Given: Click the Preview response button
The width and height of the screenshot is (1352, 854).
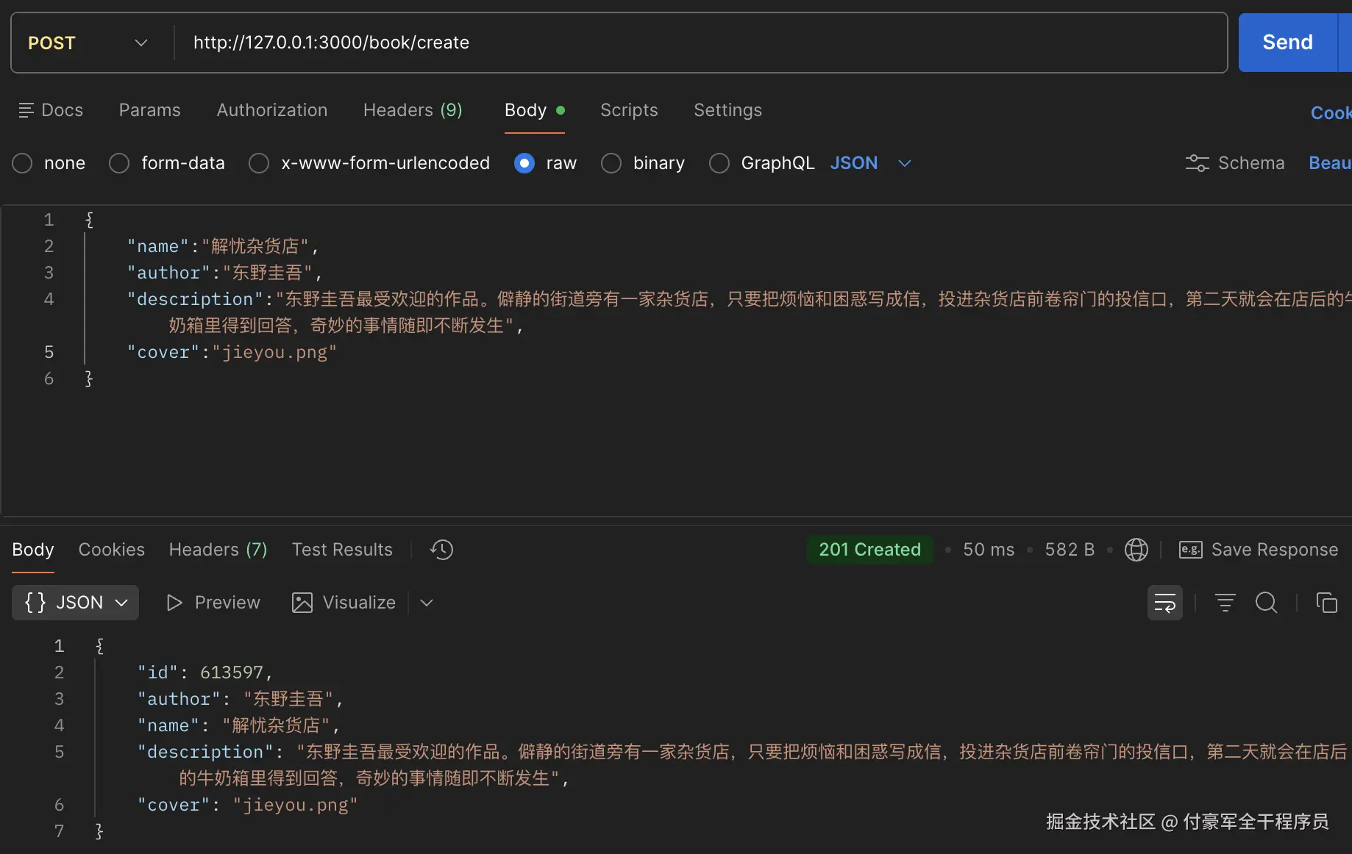Looking at the screenshot, I should 213,603.
